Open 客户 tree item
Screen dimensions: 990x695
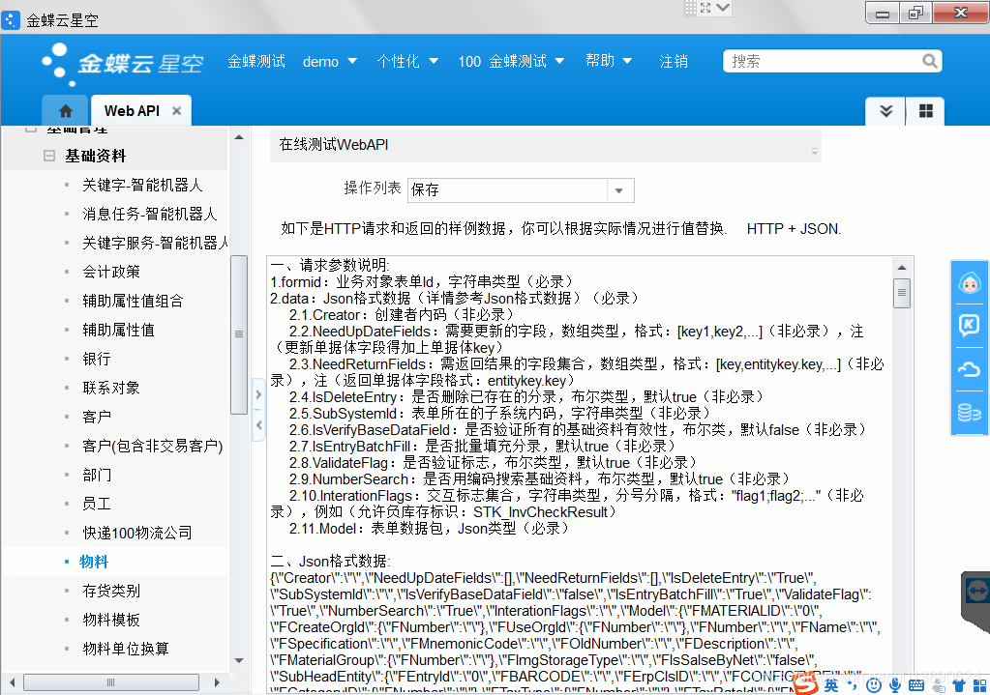(97, 417)
